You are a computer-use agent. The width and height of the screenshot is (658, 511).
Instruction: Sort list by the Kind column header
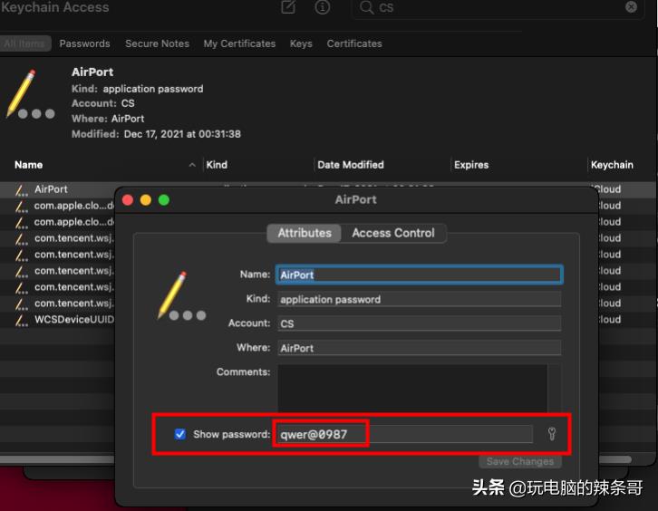(217, 165)
